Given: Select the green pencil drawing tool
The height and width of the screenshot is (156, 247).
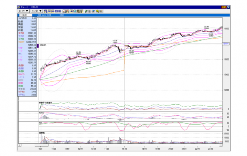Looking at the screenshot, I should click(x=86, y=11).
